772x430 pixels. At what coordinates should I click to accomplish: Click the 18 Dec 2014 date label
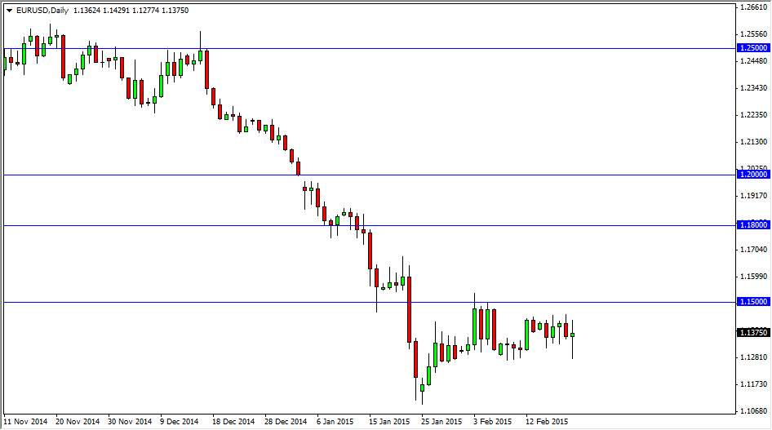tap(233, 422)
